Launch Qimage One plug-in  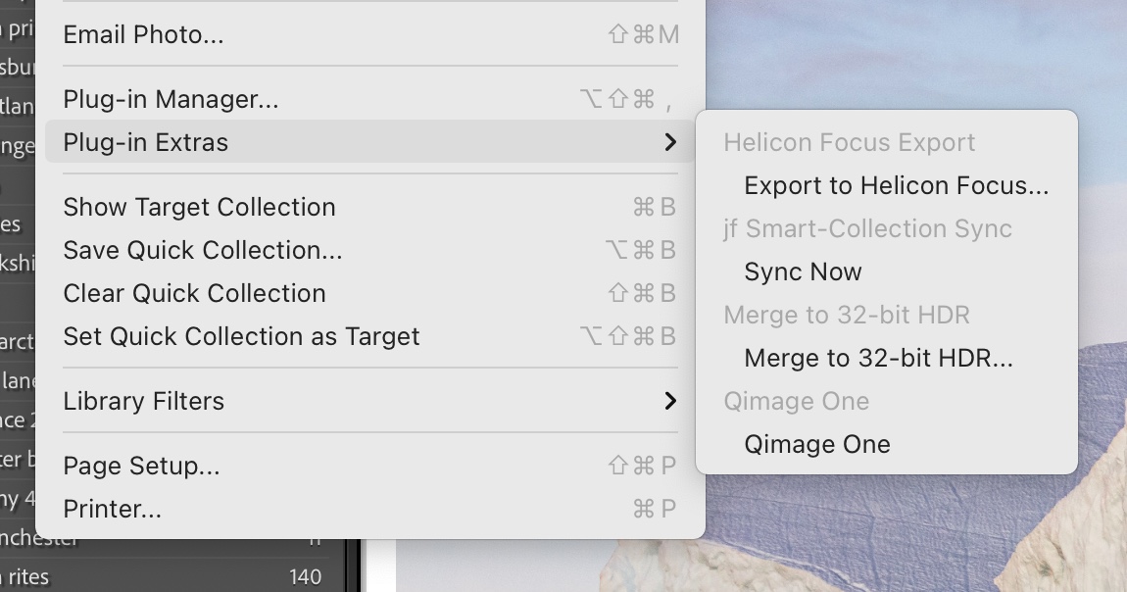click(x=887, y=444)
